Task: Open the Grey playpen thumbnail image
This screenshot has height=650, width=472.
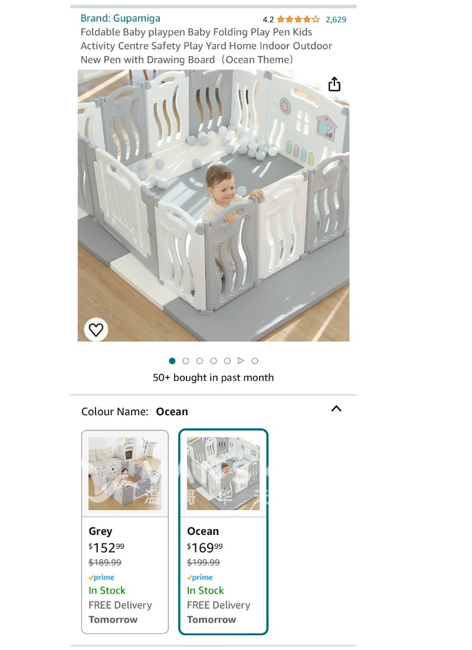Action: pos(125,474)
